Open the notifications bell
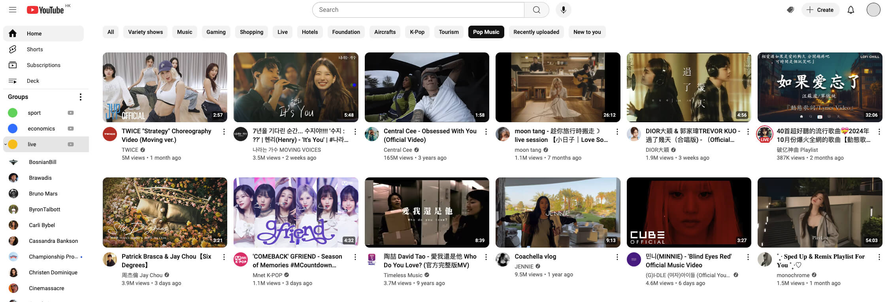 [851, 10]
